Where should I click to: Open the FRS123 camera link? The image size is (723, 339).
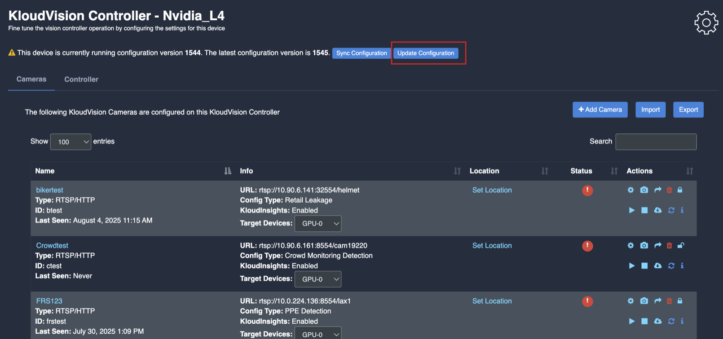[x=49, y=301]
